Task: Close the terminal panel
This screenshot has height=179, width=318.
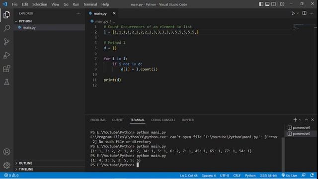Action: tap(313, 120)
